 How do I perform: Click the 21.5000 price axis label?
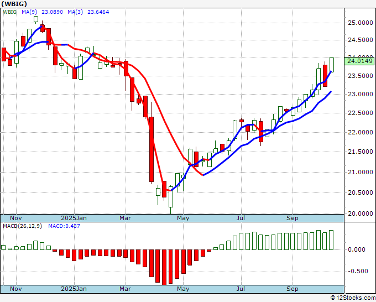coord(360,152)
